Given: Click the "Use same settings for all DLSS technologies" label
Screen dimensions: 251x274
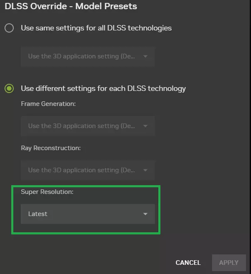Looking at the screenshot, I should pos(96,28).
